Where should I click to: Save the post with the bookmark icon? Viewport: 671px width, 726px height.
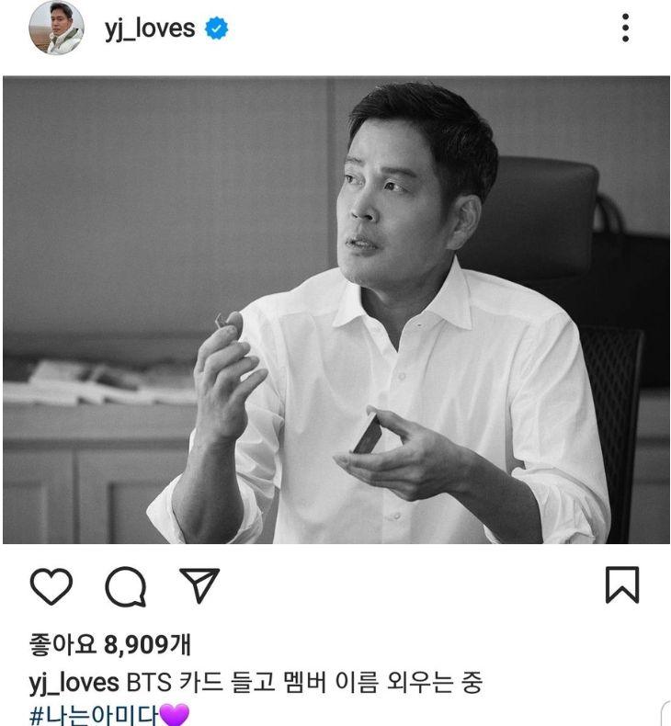622,584
